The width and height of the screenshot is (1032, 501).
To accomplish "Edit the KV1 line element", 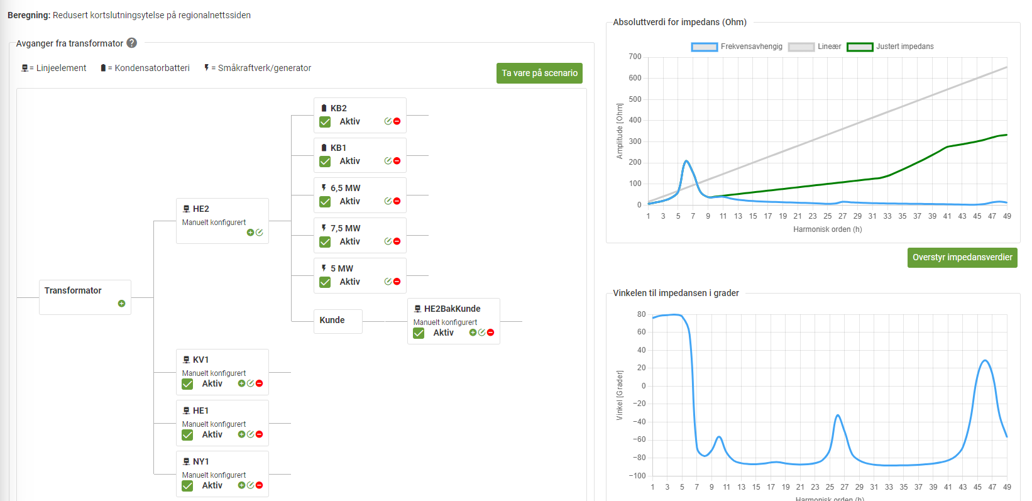I will pos(250,383).
